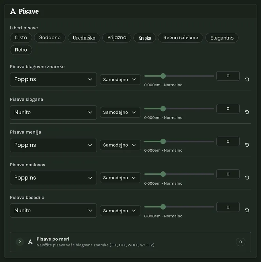Pick the Retro font preset
261x262 pixels.
[21, 50]
